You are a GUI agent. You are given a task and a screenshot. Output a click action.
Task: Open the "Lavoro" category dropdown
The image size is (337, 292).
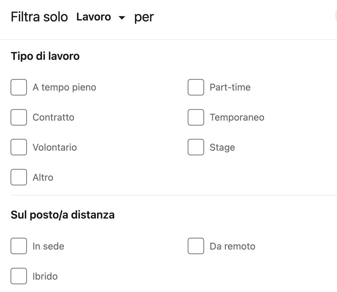pyautogui.click(x=94, y=17)
